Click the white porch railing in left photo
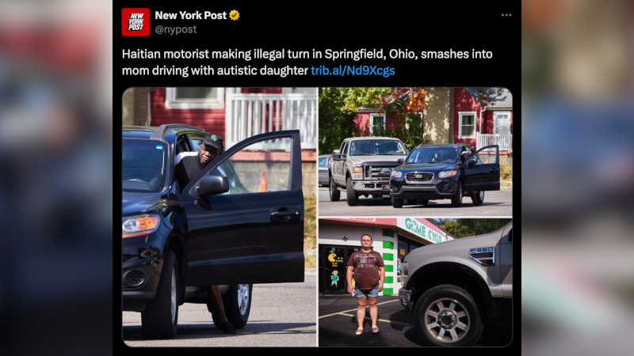 tap(272, 119)
